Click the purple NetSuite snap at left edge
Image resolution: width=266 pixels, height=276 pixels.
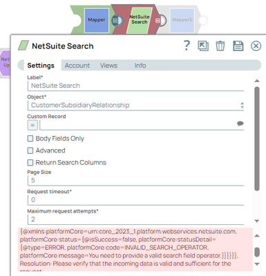click(5, 63)
